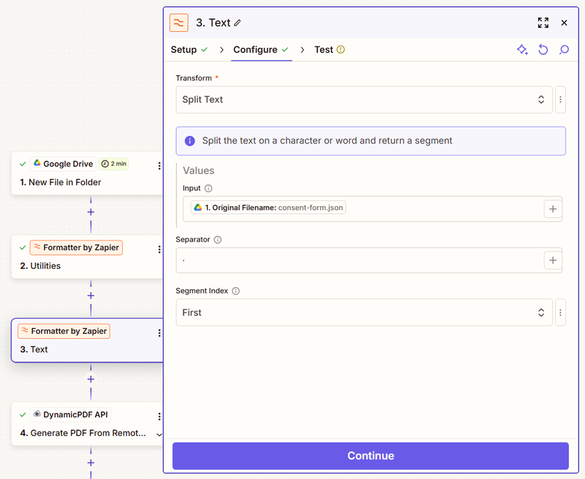Open the Segment Index First dropdown

click(x=364, y=313)
